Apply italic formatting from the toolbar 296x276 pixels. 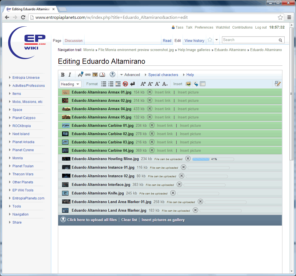tap(70, 75)
